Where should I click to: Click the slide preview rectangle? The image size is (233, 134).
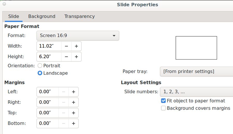point(196,48)
